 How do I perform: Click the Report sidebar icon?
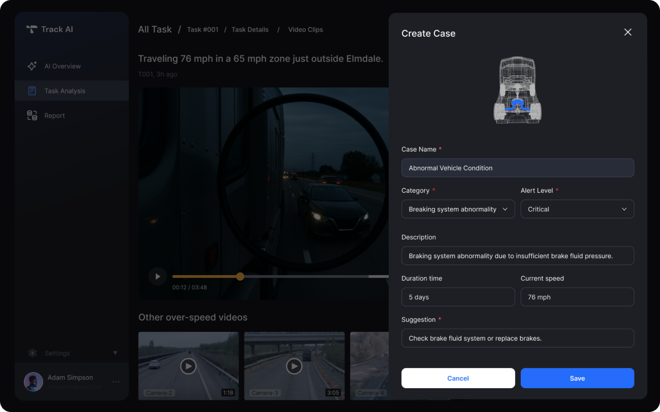tap(32, 115)
